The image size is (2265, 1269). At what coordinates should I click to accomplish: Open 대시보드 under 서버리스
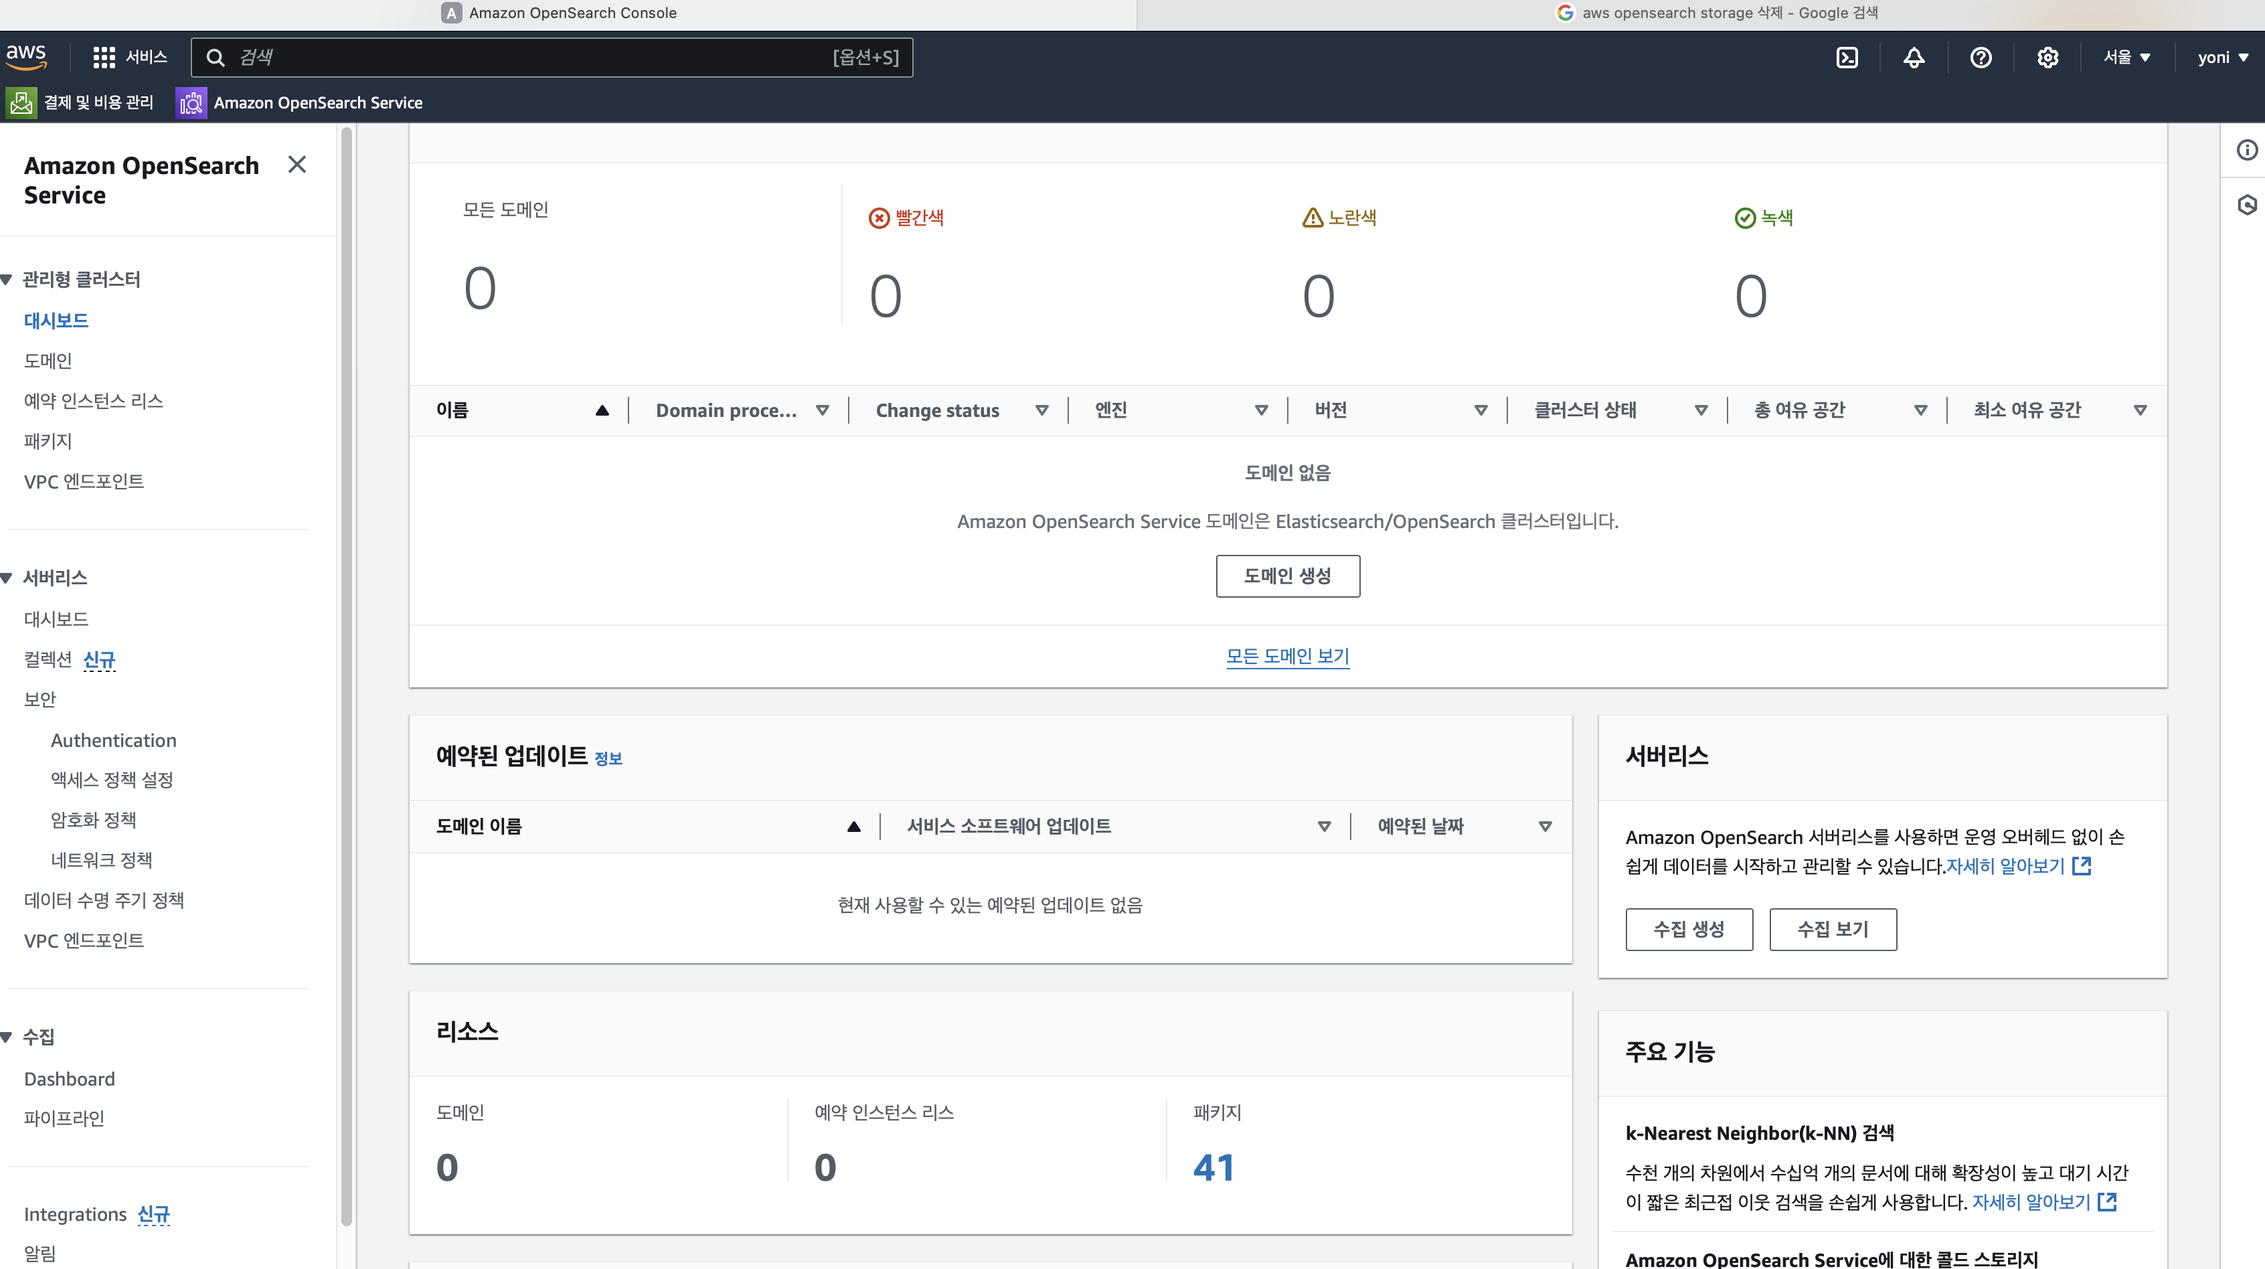pos(56,619)
